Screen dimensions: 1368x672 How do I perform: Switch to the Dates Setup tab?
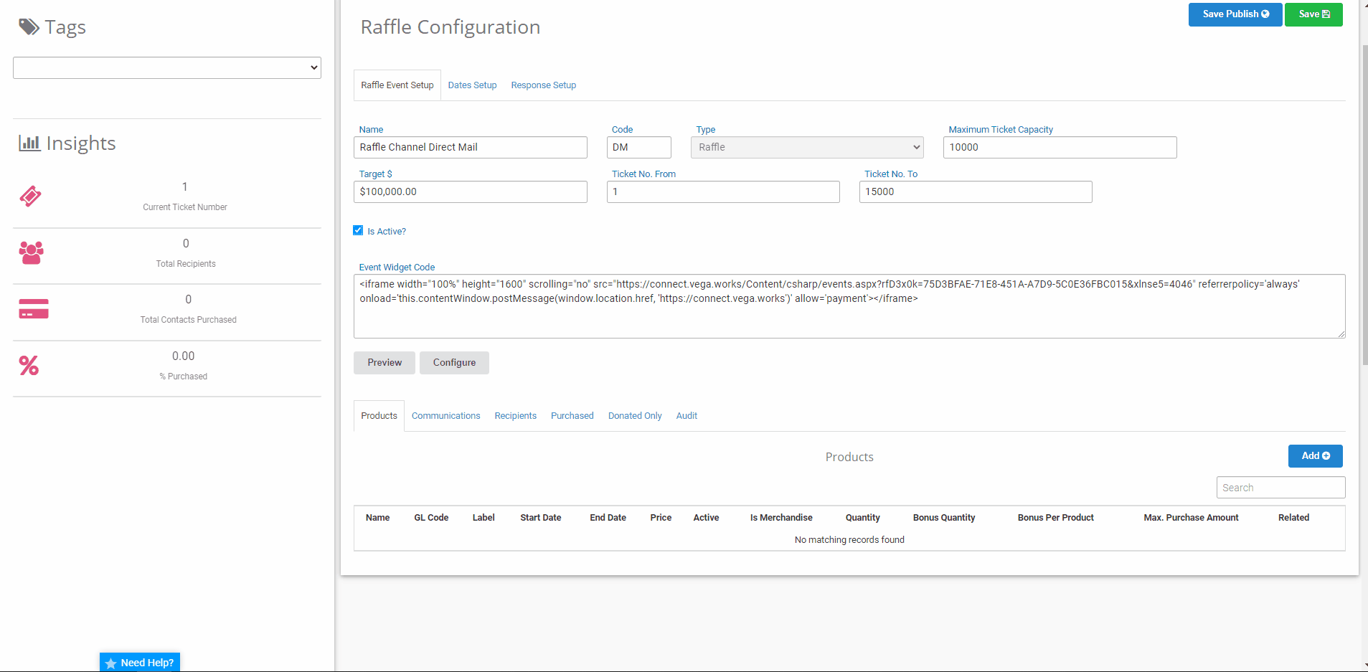tap(472, 85)
